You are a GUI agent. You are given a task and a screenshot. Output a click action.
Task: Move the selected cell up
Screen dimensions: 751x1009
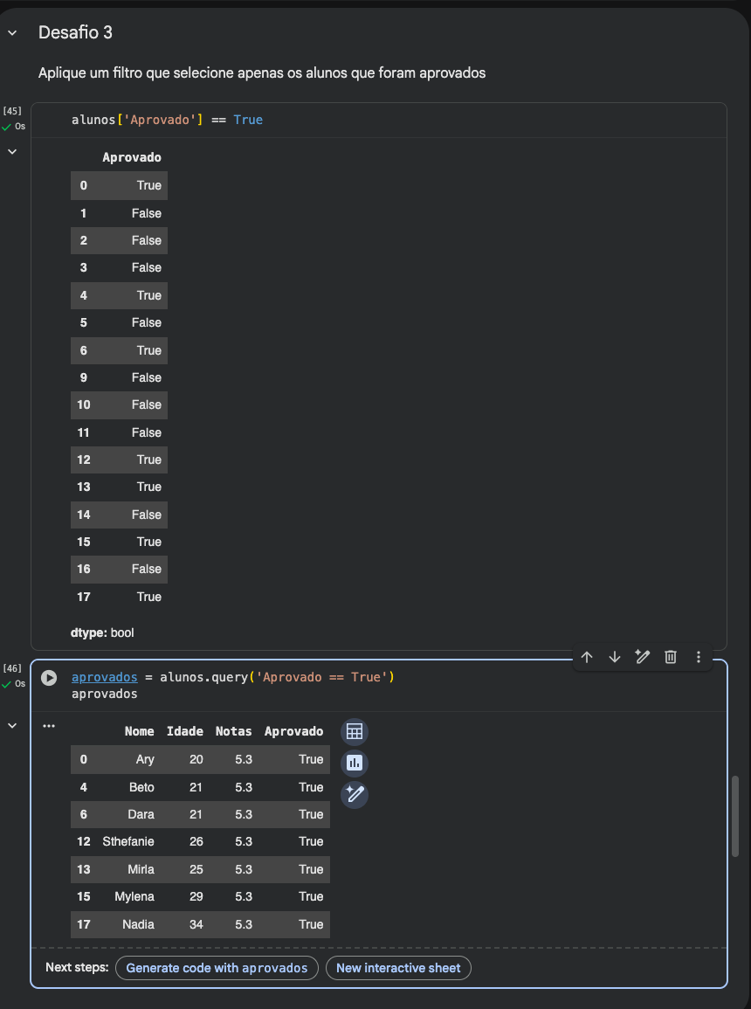click(587, 657)
